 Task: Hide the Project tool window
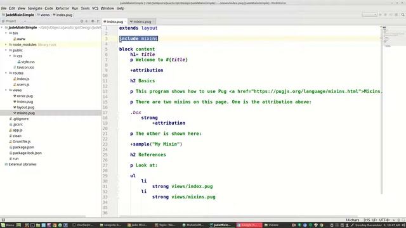pos(98,21)
